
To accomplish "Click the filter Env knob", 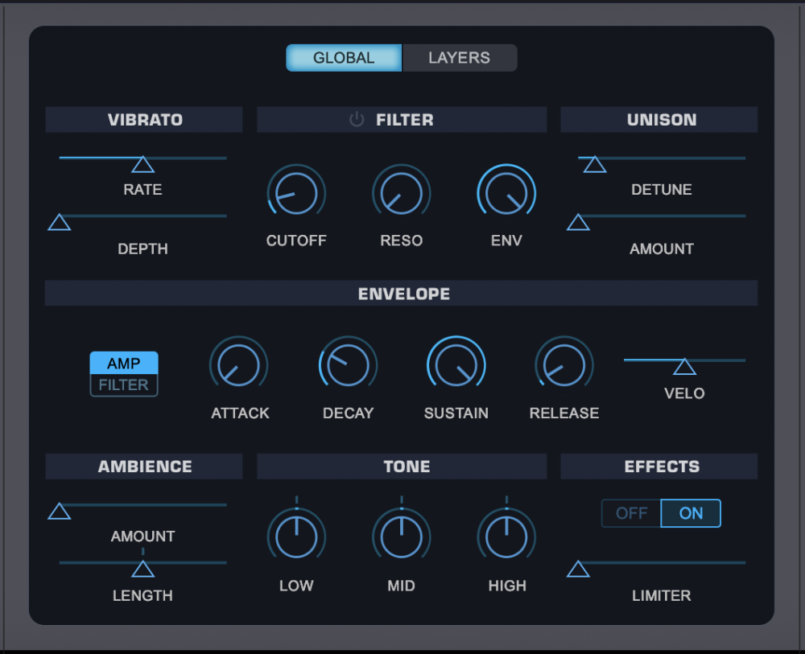I will [506, 193].
